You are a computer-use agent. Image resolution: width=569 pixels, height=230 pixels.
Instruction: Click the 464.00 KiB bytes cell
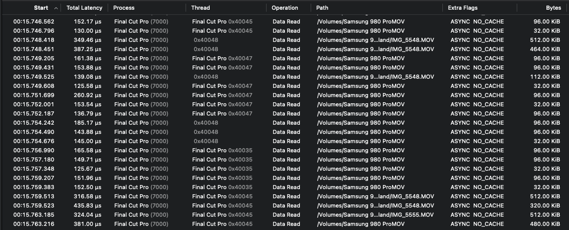(545, 49)
